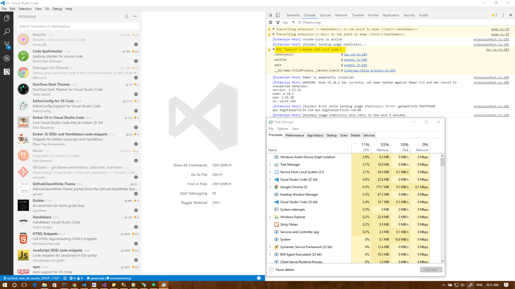Open DevTools customize menu (three dots)
This screenshot has height=289, width=515.
coord(503,15)
